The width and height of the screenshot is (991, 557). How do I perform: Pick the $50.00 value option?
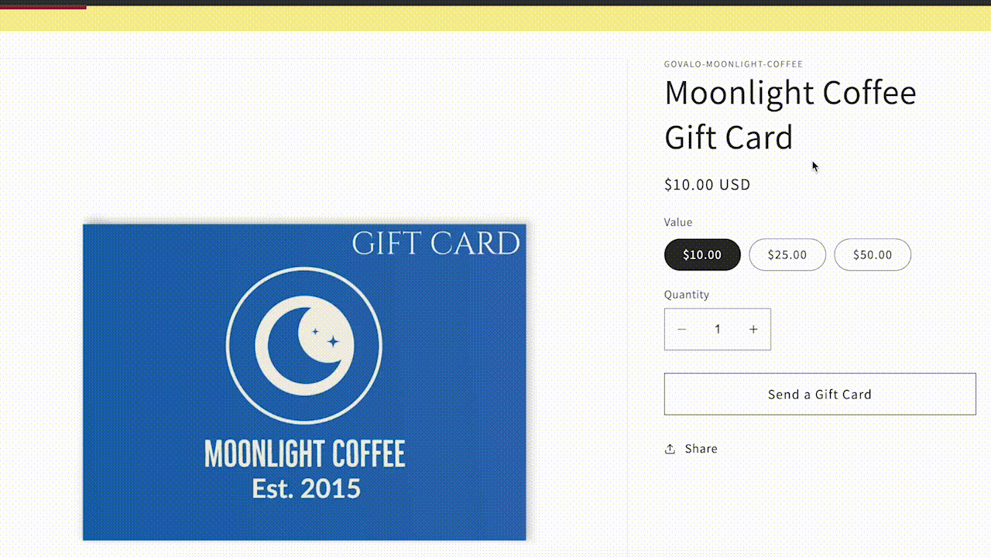coord(873,255)
